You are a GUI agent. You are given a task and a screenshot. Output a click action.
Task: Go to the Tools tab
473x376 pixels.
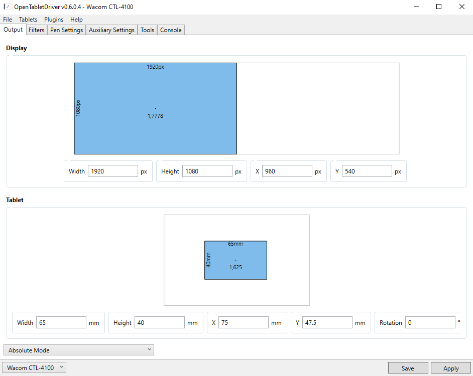point(147,30)
